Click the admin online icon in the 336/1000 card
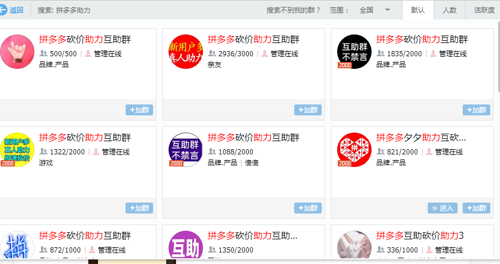Screen dimensions: 500x264 [429, 249]
